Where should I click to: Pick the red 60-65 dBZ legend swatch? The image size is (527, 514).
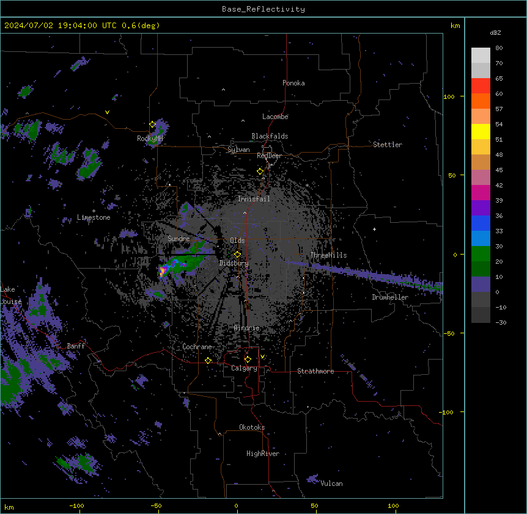pos(481,85)
